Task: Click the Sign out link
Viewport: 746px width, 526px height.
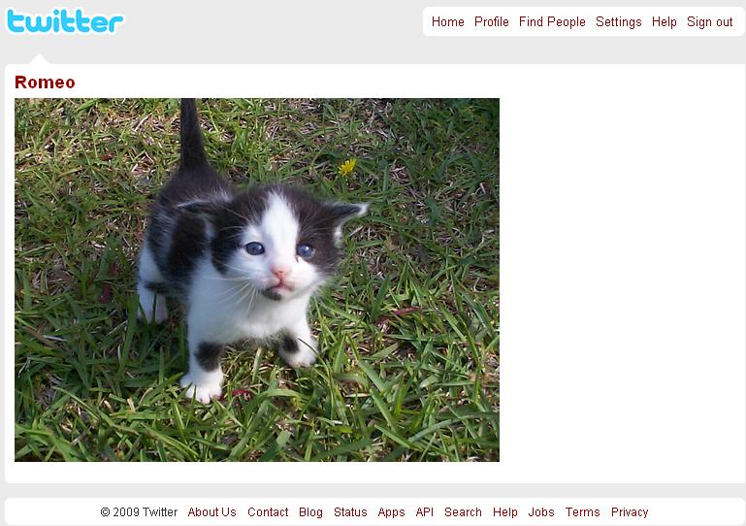Action: [x=709, y=22]
